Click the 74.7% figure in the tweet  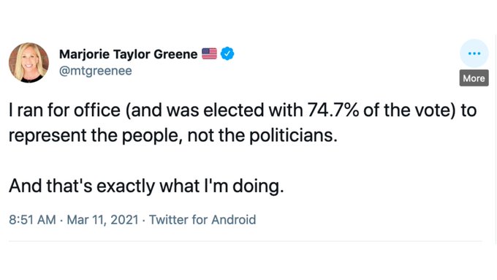(333, 110)
